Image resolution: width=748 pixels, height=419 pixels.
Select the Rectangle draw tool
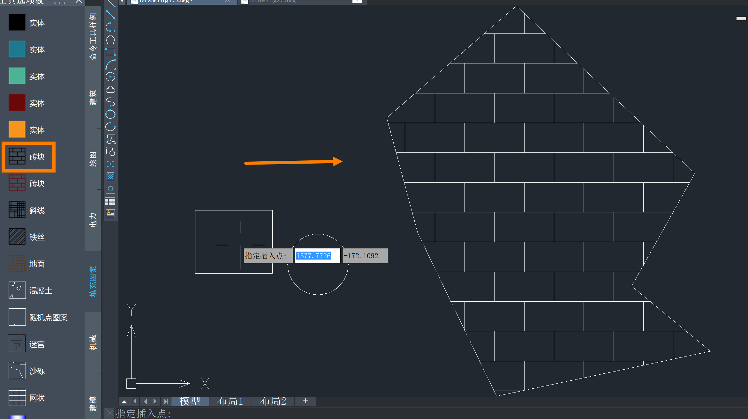point(110,52)
